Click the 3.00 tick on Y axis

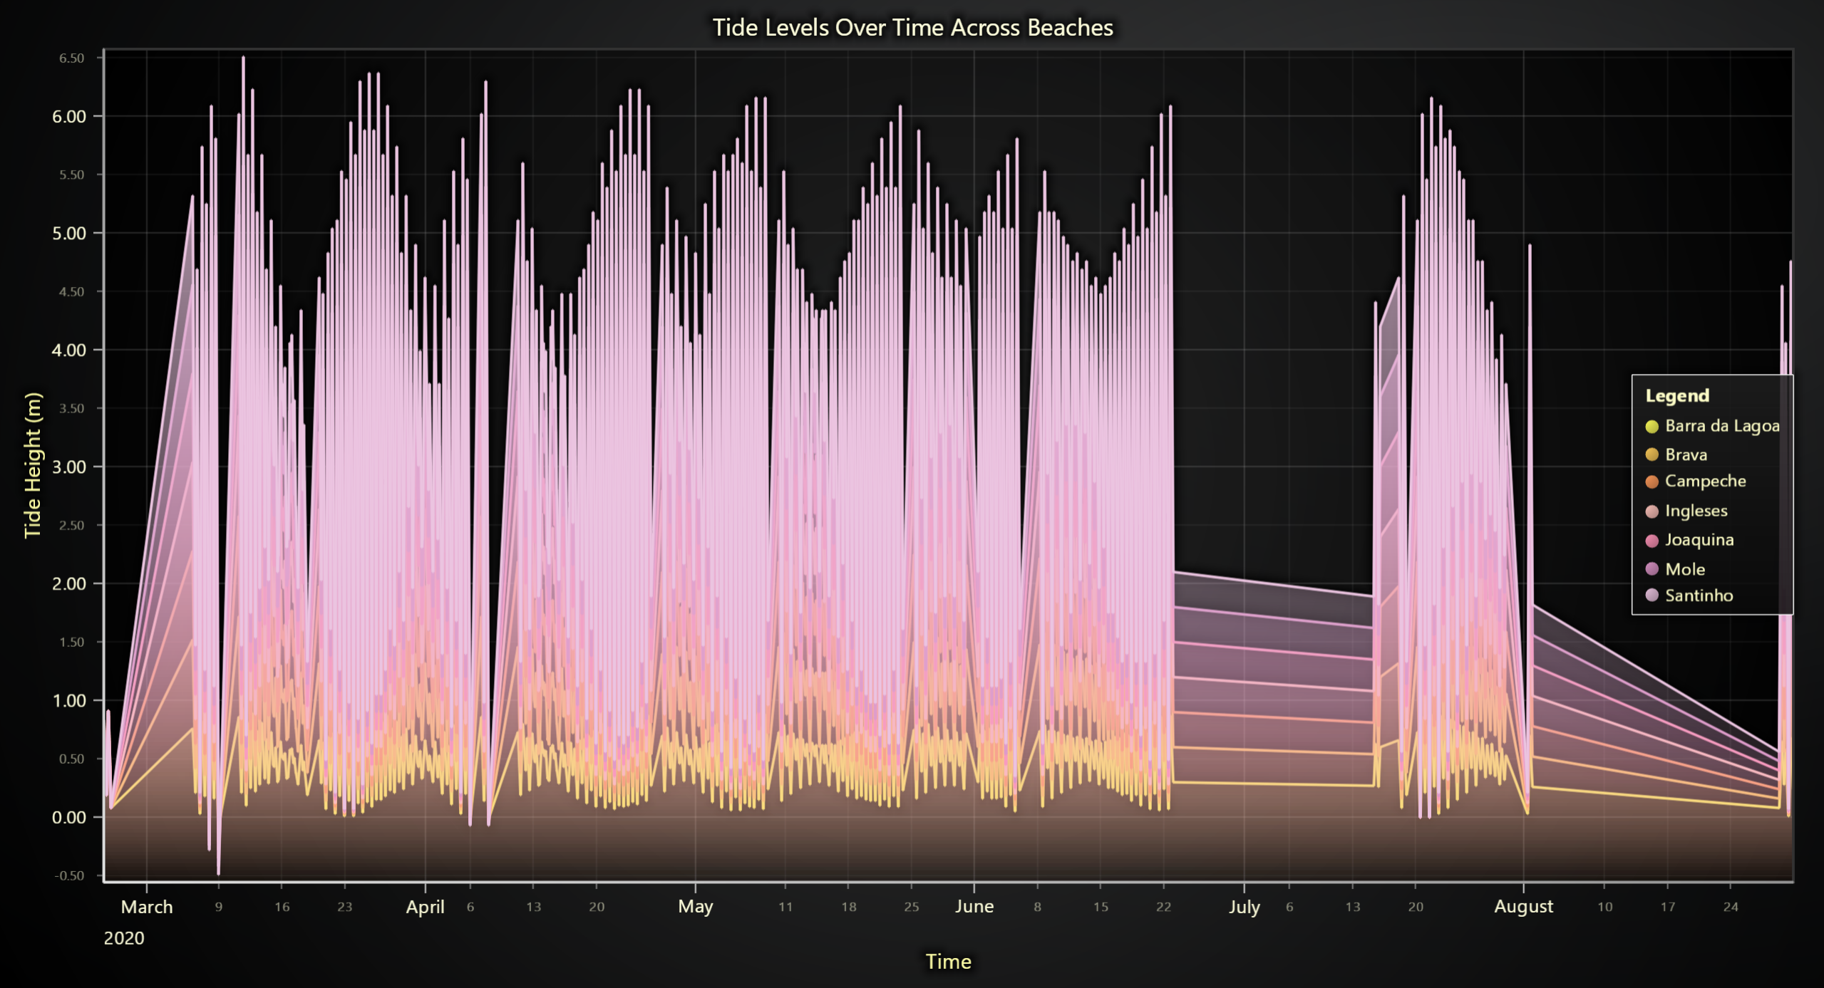point(69,467)
